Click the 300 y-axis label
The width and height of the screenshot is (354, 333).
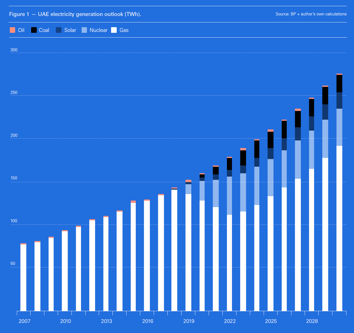click(14, 50)
